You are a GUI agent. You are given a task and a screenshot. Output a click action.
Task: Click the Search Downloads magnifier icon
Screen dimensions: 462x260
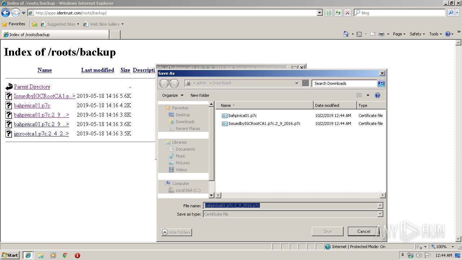pos(381,83)
